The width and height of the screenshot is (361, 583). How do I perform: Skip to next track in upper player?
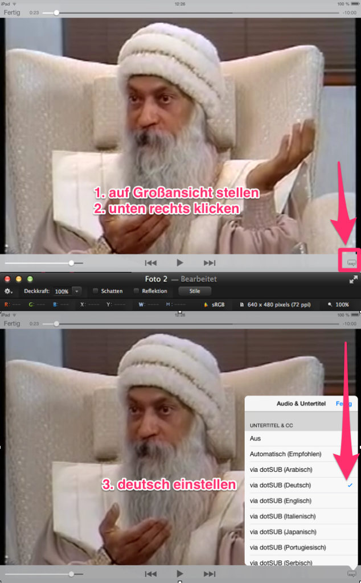210,263
